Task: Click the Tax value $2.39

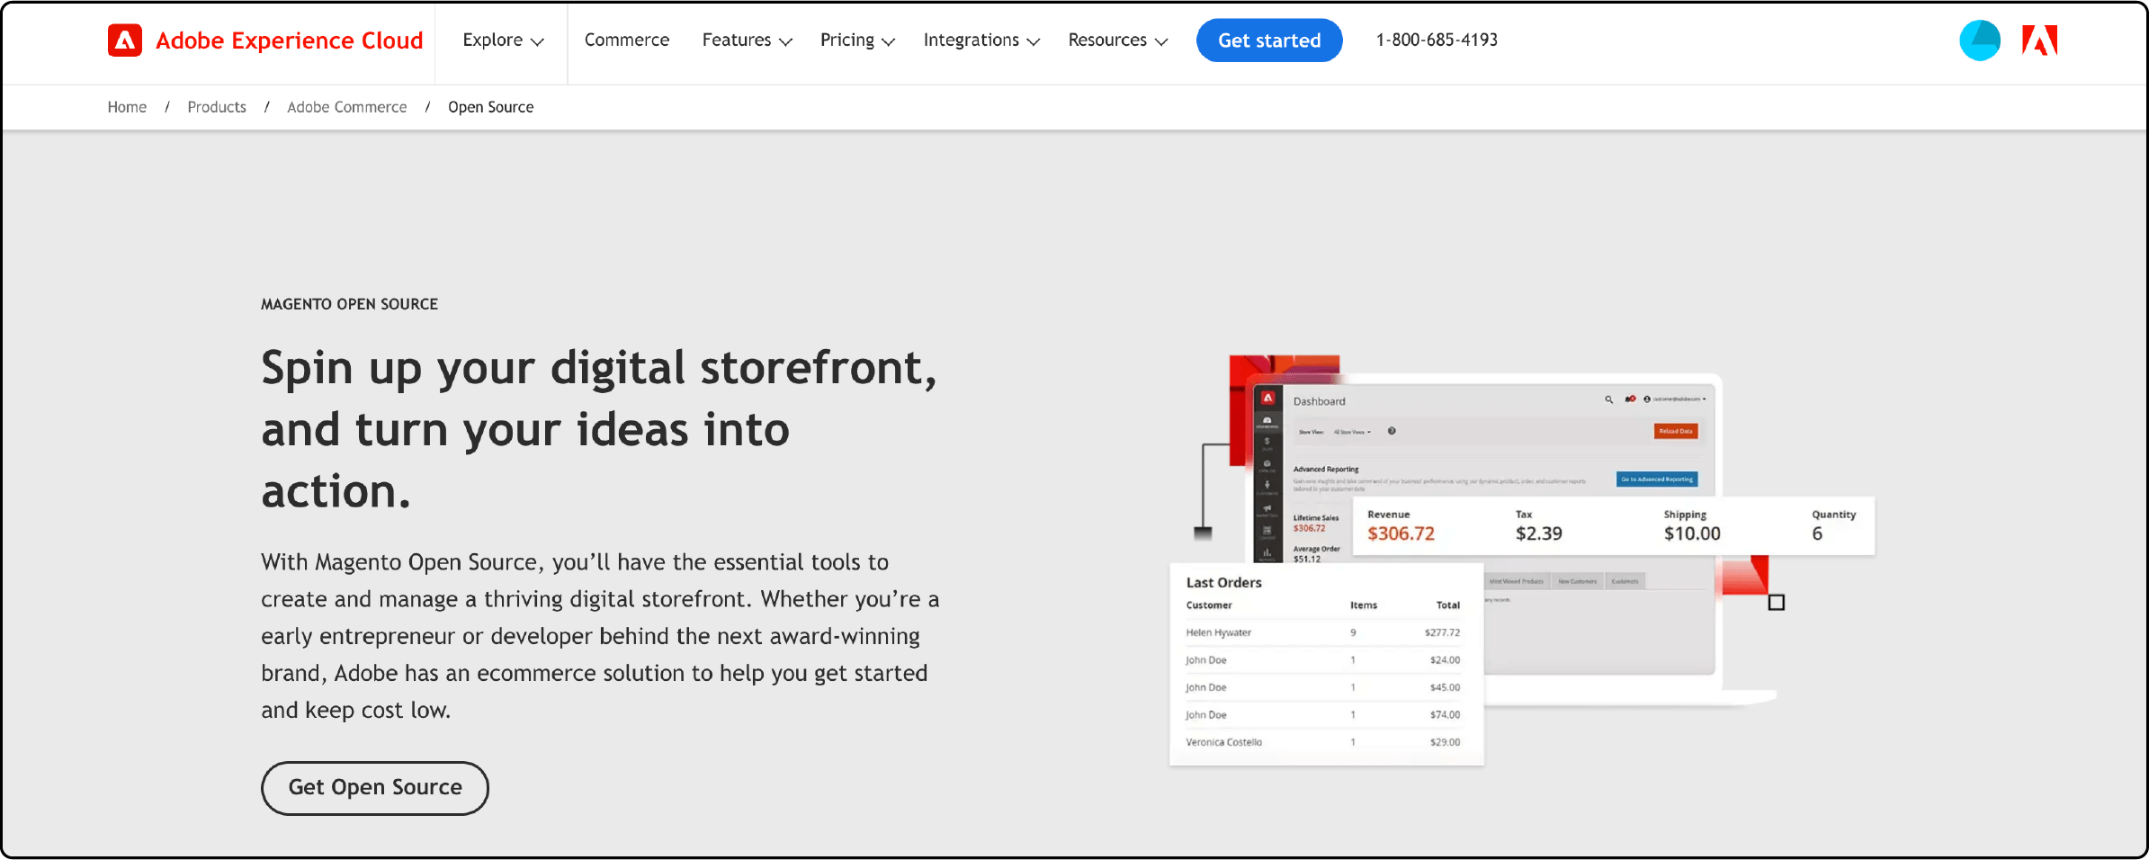Action: pyautogui.click(x=1539, y=533)
